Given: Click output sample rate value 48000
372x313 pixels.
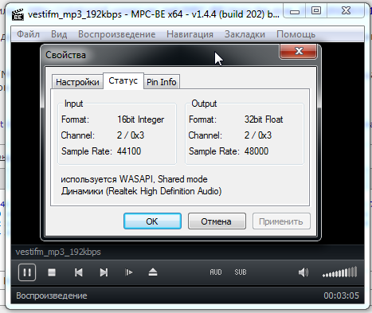Looking at the screenshot, I should tap(256, 151).
